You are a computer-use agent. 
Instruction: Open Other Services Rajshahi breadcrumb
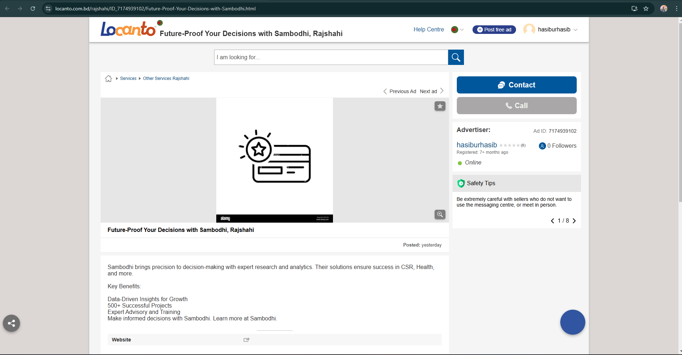click(x=166, y=78)
